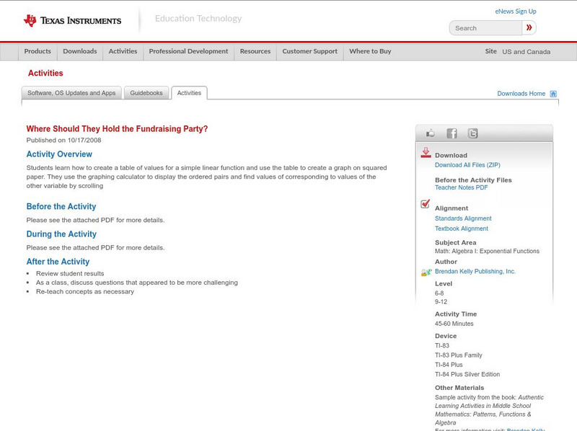577x431 pixels.
Task: Click the Education Technology header text
Action: [198, 19]
